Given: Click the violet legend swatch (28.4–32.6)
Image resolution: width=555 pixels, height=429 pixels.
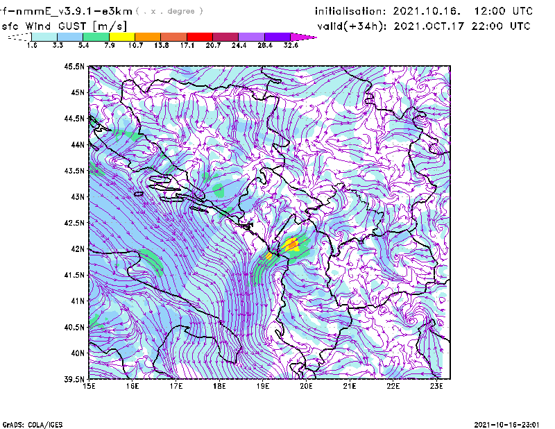Looking at the screenshot, I should [277, 37].
